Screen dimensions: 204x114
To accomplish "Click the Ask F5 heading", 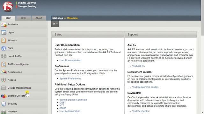I will (132, 45).
